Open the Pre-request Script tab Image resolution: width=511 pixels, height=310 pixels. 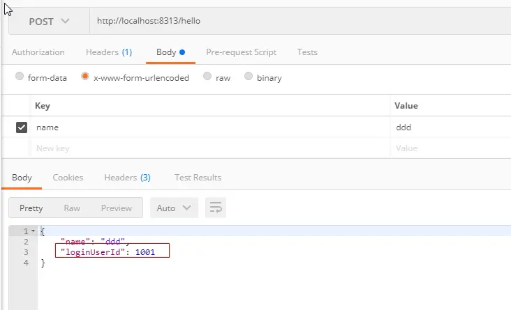[241, 52]
